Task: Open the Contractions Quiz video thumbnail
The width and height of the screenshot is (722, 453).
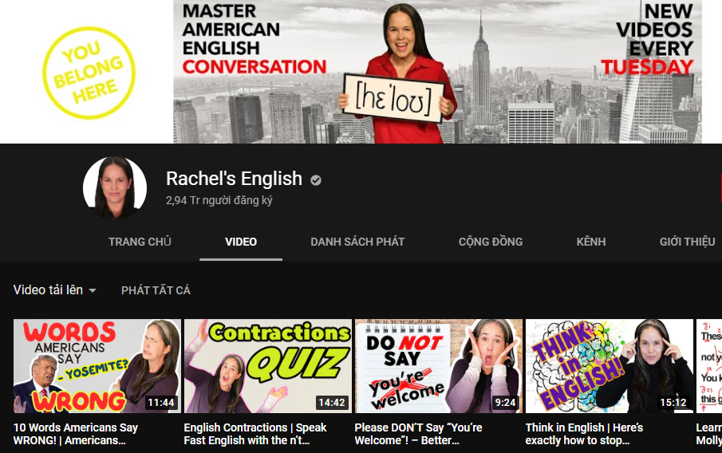Action: click(x=267, y=366)
